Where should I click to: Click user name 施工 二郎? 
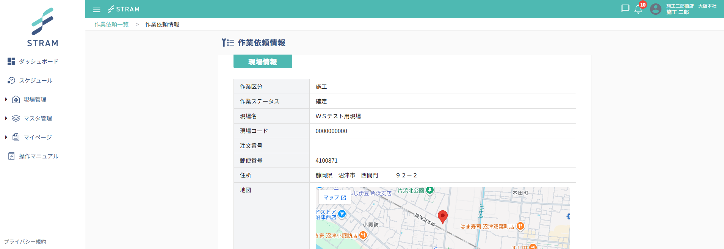677,12
